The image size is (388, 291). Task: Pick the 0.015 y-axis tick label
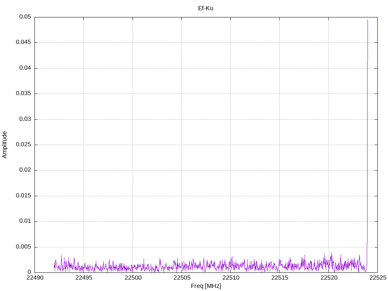coord(23,196)
